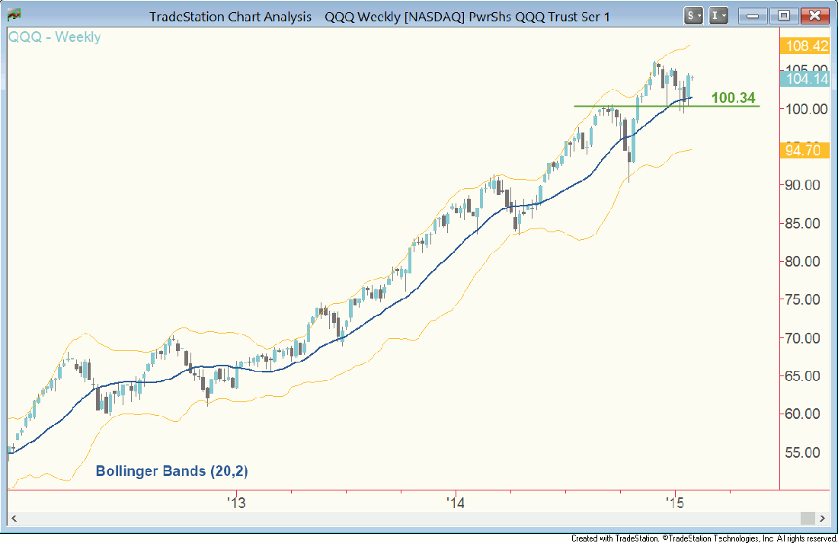838x543 pixels.
Task: Click the '13 year marker on time axis
Action: [236, 503]
